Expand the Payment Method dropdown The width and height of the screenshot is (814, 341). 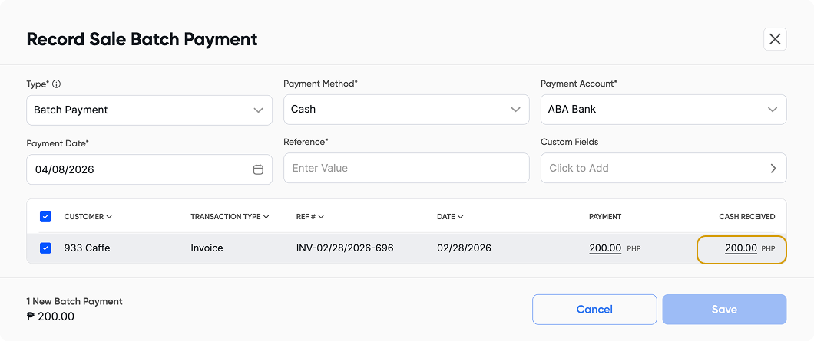click(406, 110)
